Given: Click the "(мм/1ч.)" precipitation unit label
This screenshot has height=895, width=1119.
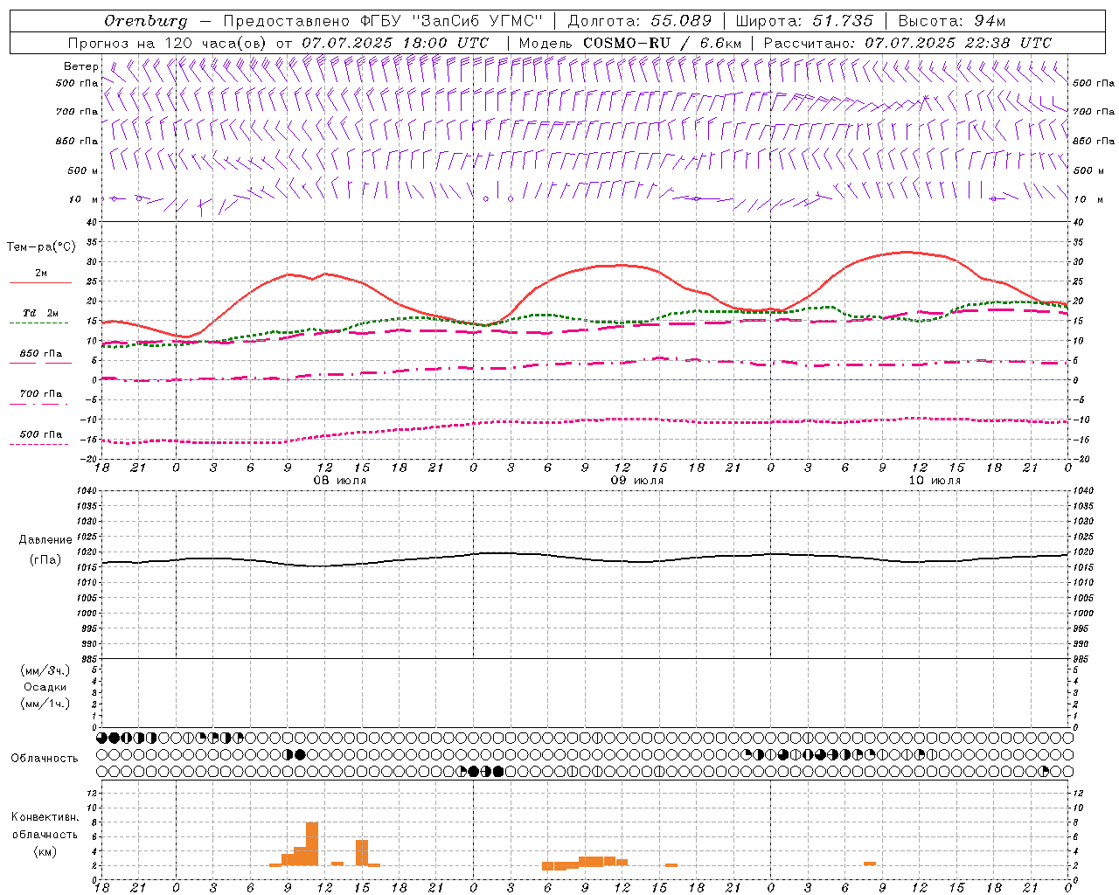Looking at the screenshot, I should pos(45,704).
